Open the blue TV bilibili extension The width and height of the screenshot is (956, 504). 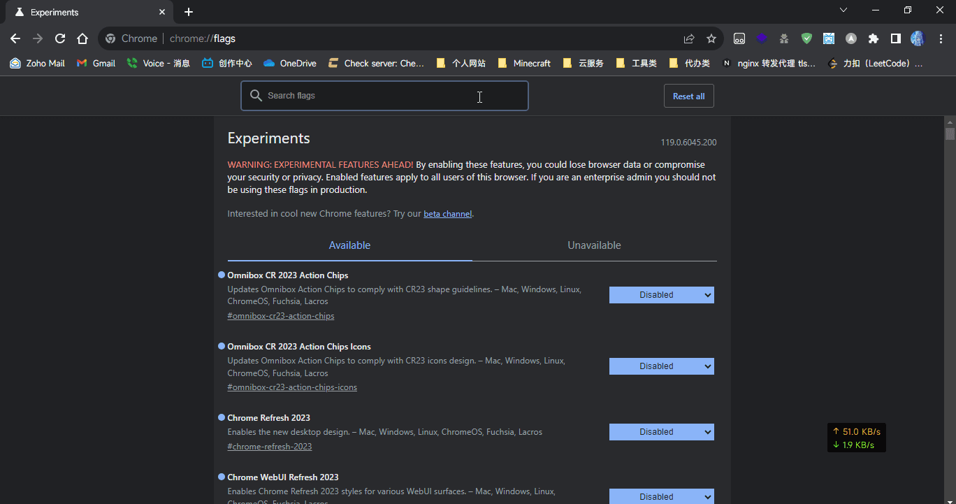click(829, 38)
